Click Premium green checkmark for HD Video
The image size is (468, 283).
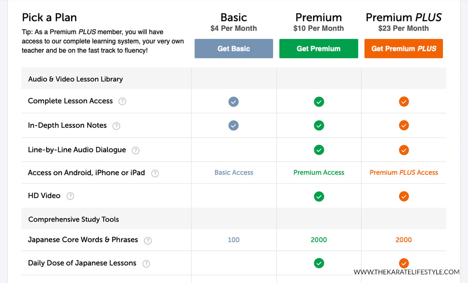pos(319,196)
